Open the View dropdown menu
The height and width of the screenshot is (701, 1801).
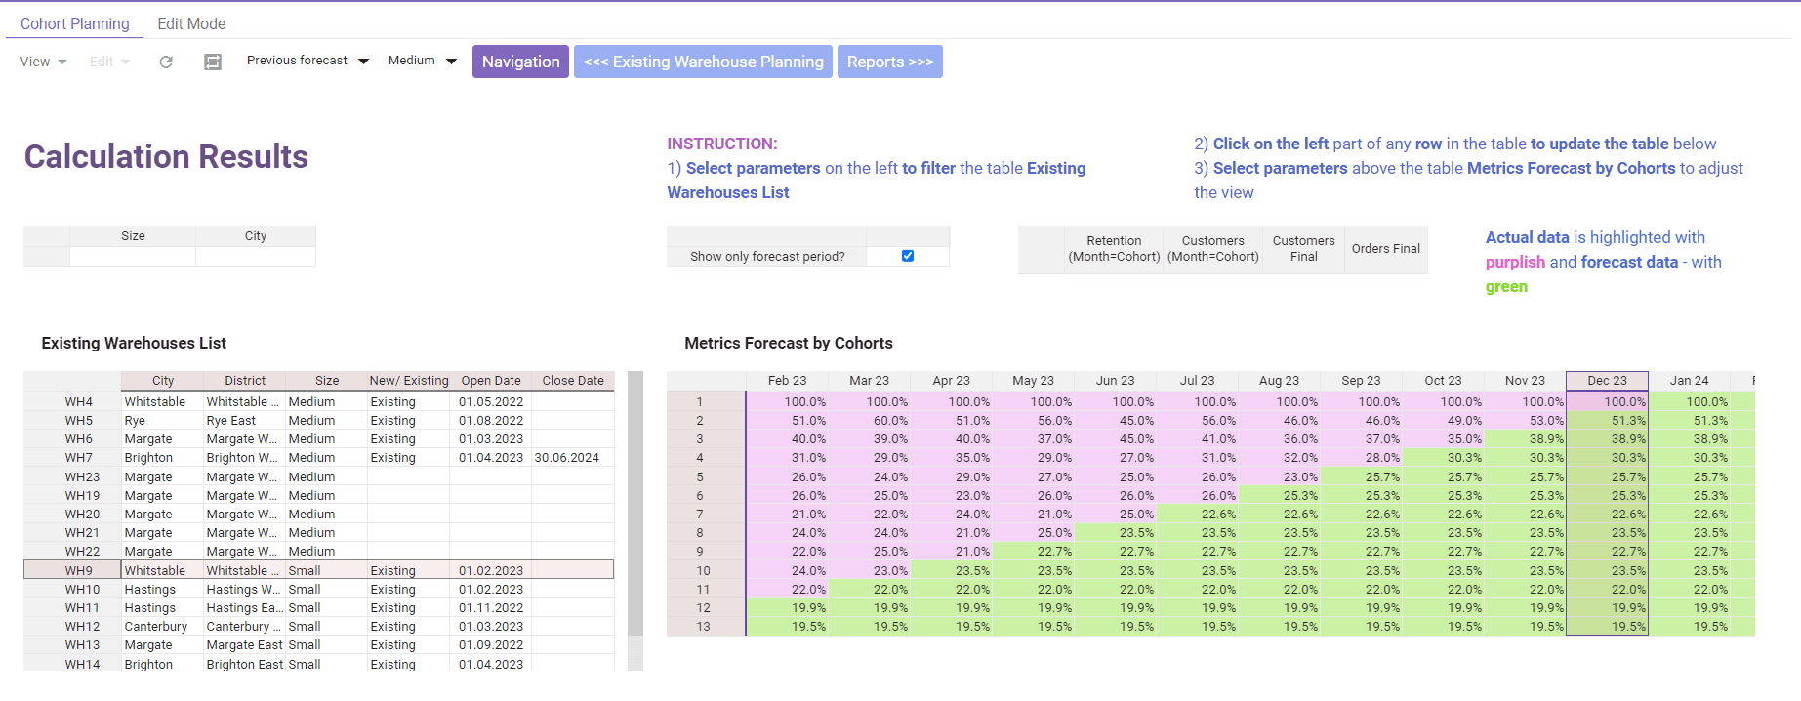click(x=43, y=62)
